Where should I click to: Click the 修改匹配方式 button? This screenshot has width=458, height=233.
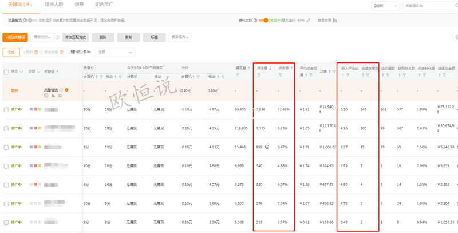point(74,37)
